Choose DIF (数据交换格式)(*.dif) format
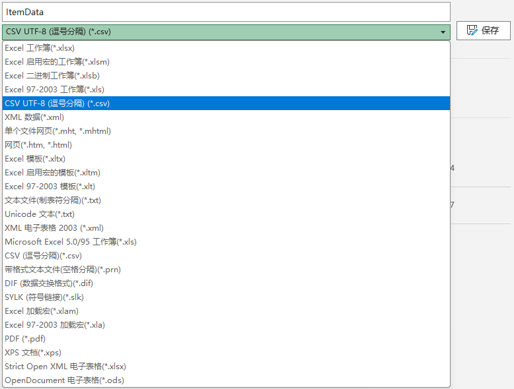The width and height of the screenshot is (514, 389). pyautogui.click(x=49, y=284)
